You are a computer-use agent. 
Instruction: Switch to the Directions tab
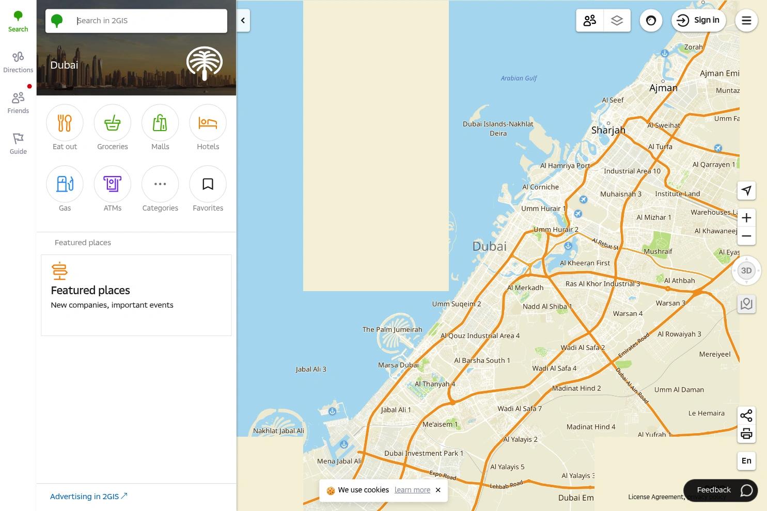click(x=18, y=60)
